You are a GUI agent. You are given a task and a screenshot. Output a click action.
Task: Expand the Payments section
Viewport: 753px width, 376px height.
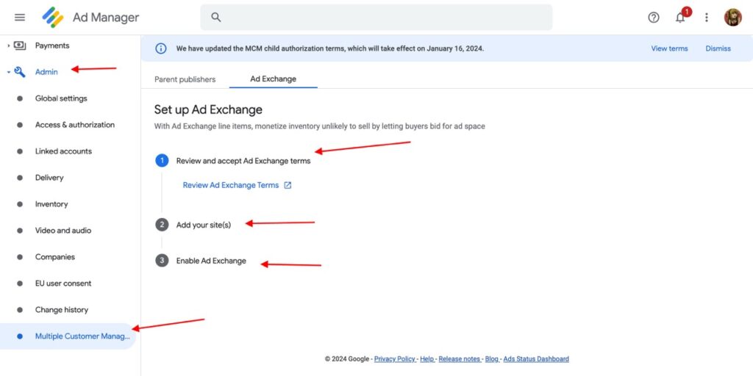tap(9, 46)
